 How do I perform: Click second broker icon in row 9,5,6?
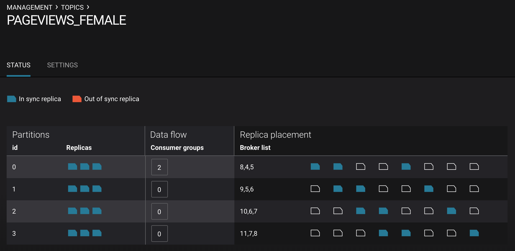(x=338, y=189)
